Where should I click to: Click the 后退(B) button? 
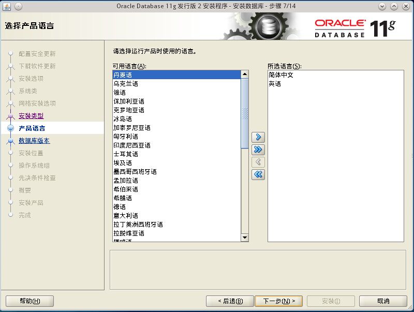tap(230, 301)
